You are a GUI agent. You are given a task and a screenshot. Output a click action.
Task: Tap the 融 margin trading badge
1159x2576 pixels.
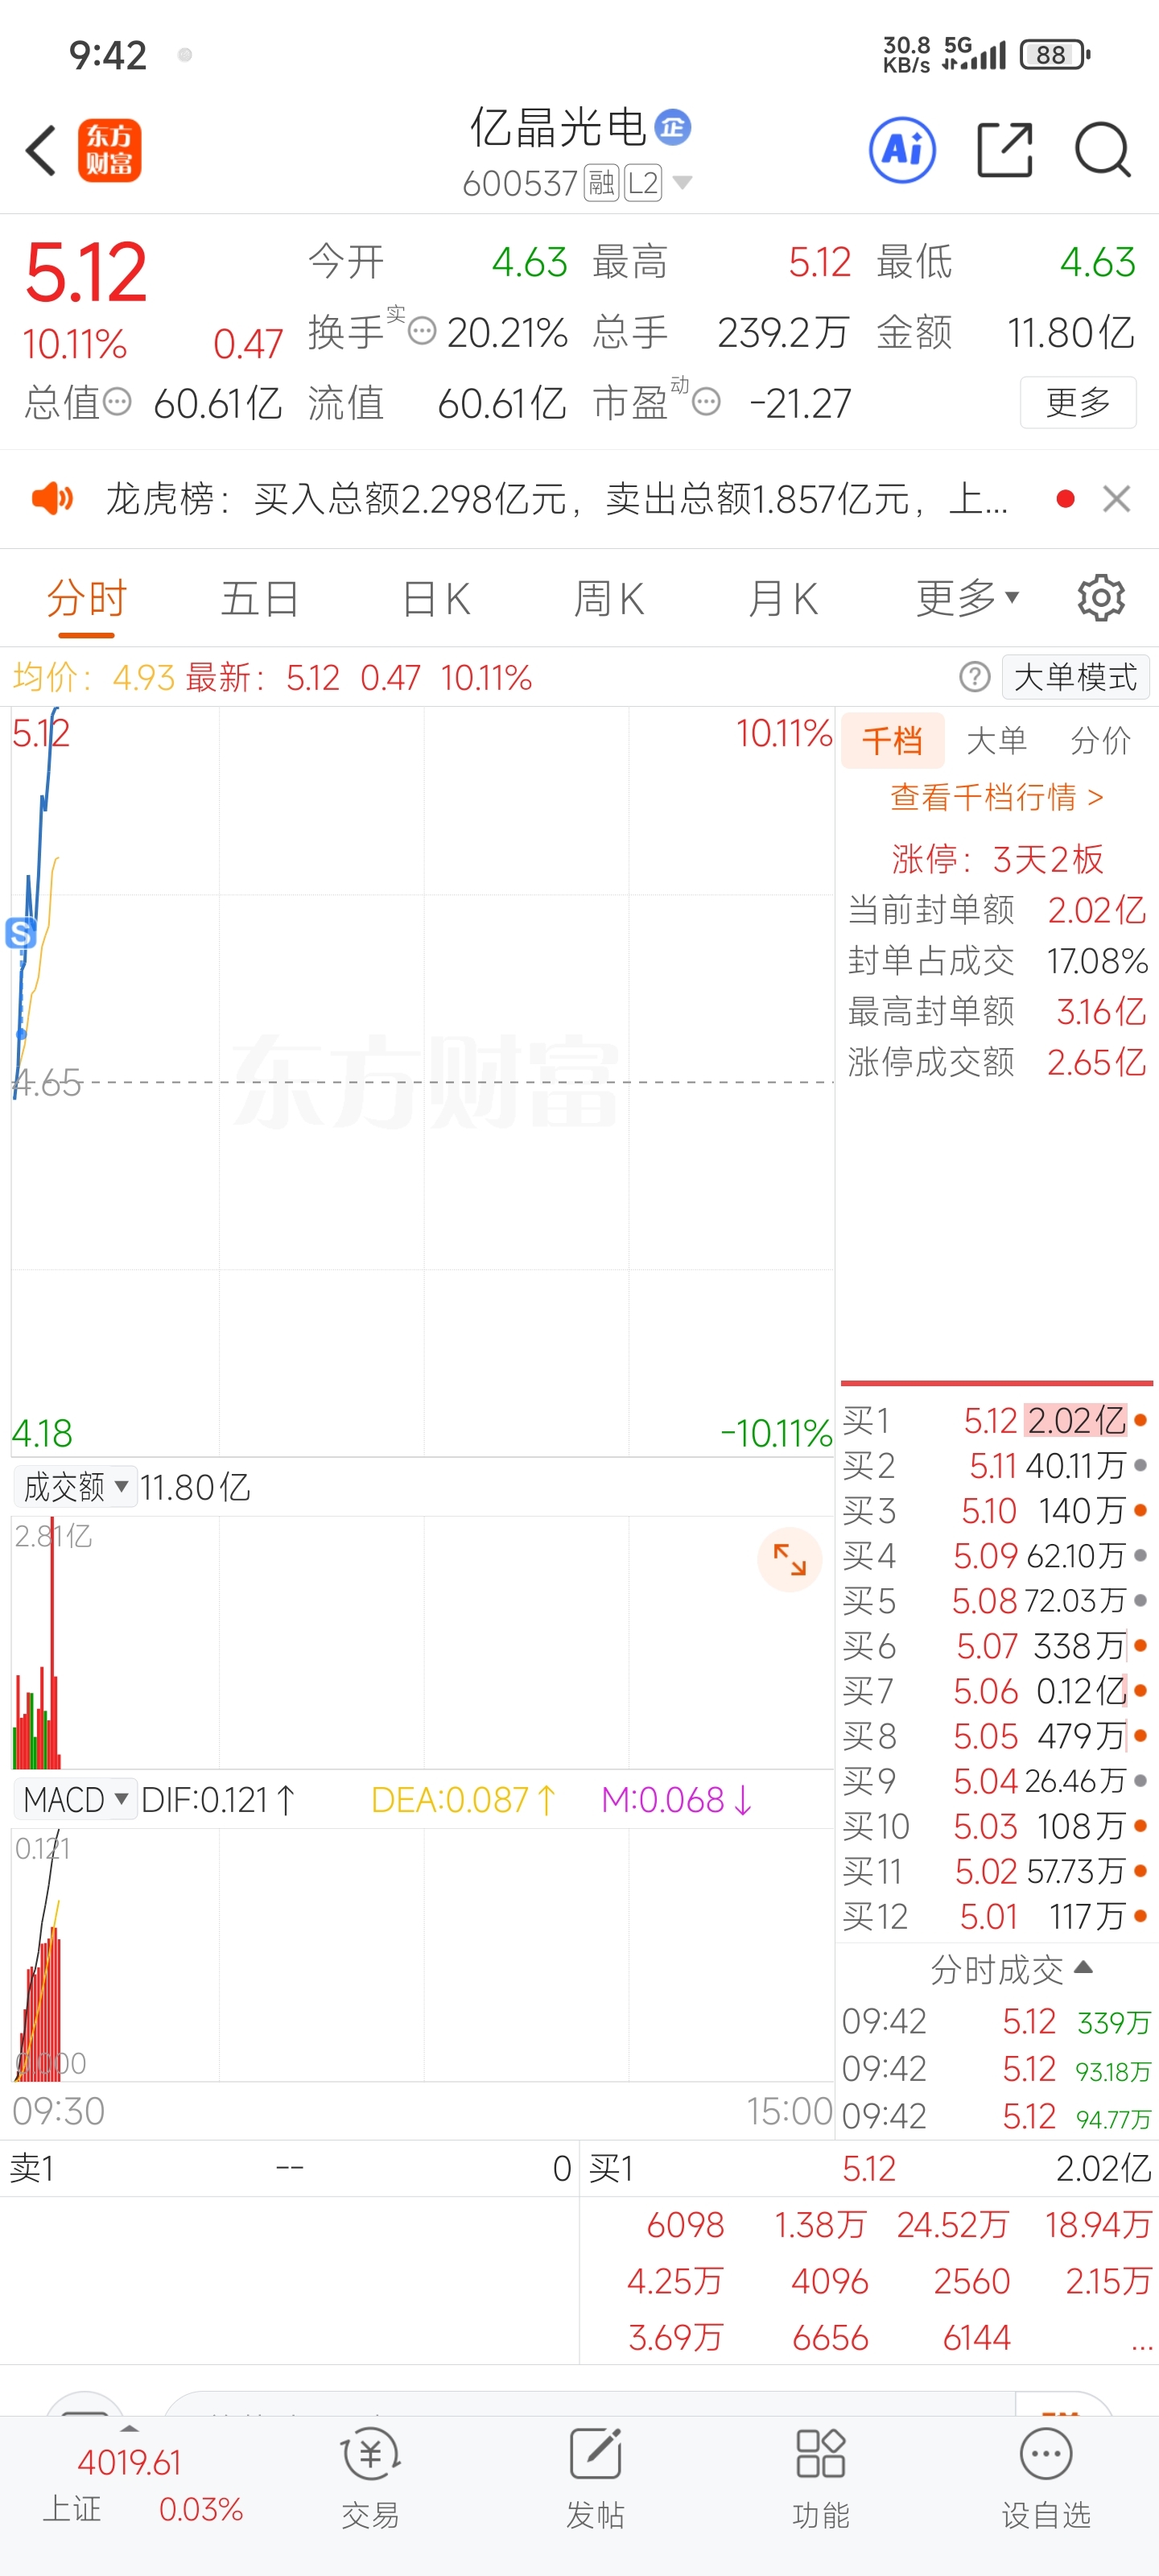coord(601,183)
